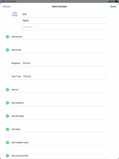Choose Text Tone Default value

click(x=27, y=76)
